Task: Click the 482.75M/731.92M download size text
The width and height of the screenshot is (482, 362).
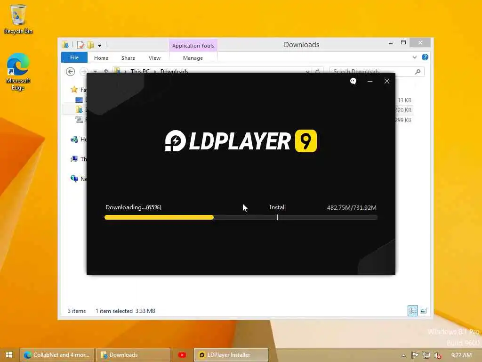Action: pos(352,207)
